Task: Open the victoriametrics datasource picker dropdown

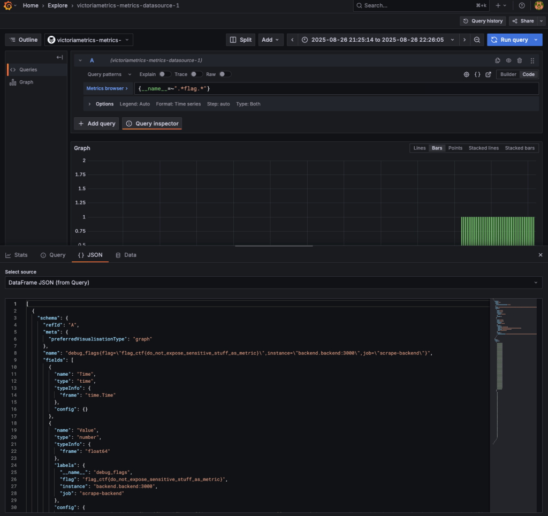Action: click(89, 40)
